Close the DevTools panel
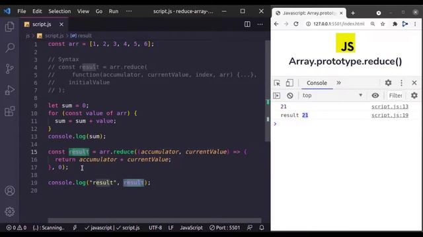This screenshot has width=423, height=237. (x=414, y=83)
